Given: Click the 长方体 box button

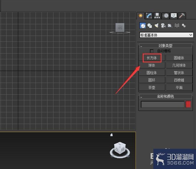Looking at the screenshot, I should pos(152,58).
